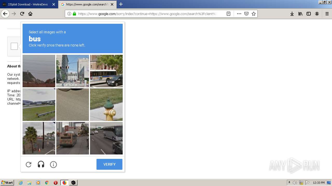Close the JJSploit Download tab

[54, 4]
